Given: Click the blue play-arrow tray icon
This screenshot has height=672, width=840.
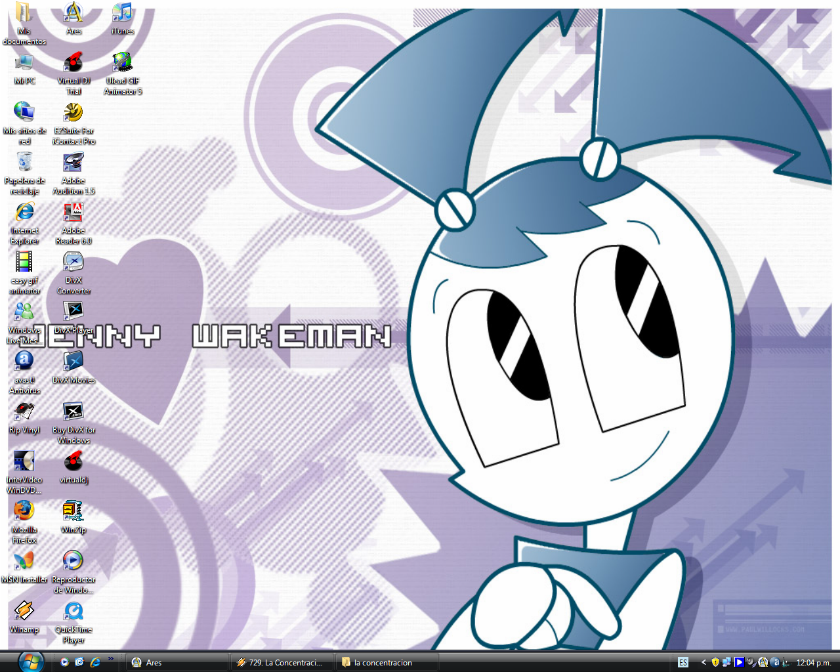Looking at the screenshot, I should pos(739,662).
